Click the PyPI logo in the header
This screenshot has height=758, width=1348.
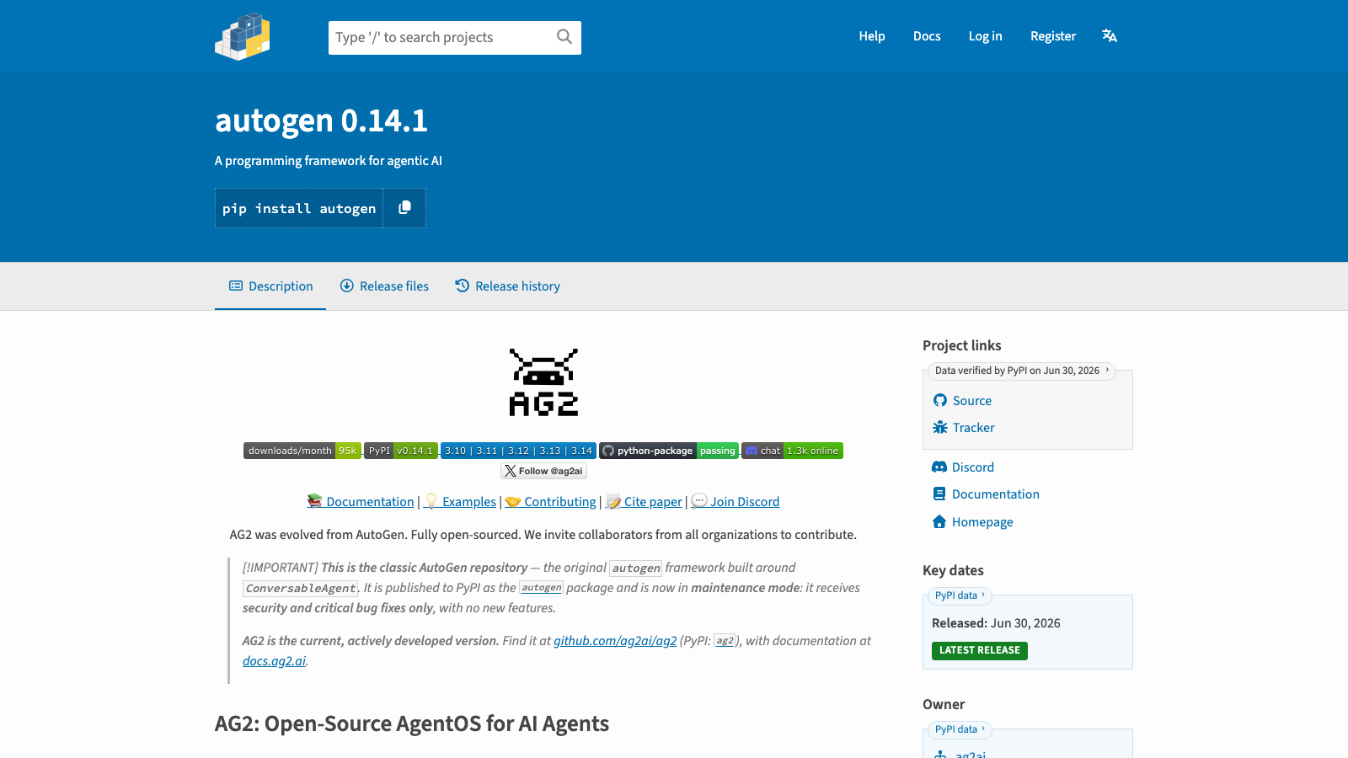tap(243, 36)
